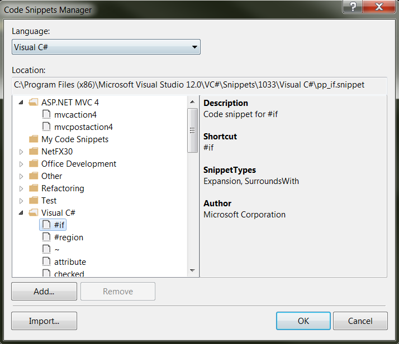This screenshot has height=344, width=399.
Task: Expand the Office Development folder
Action: pos(21,164)
